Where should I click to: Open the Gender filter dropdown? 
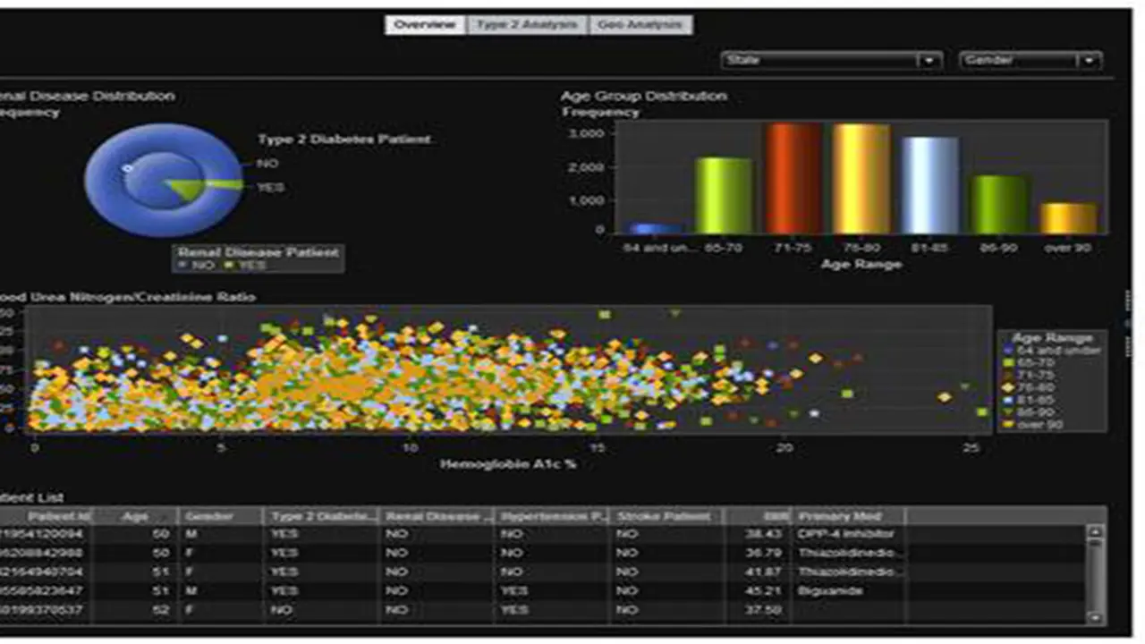tap(1030, 60)
